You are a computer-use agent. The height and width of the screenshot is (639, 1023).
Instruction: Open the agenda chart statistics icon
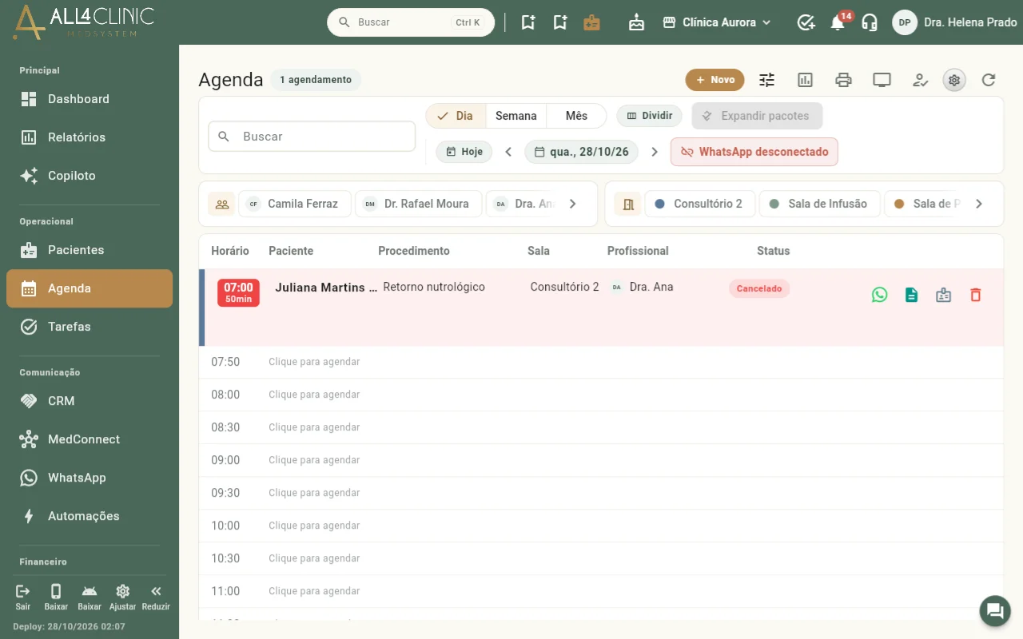coord(806,80)
